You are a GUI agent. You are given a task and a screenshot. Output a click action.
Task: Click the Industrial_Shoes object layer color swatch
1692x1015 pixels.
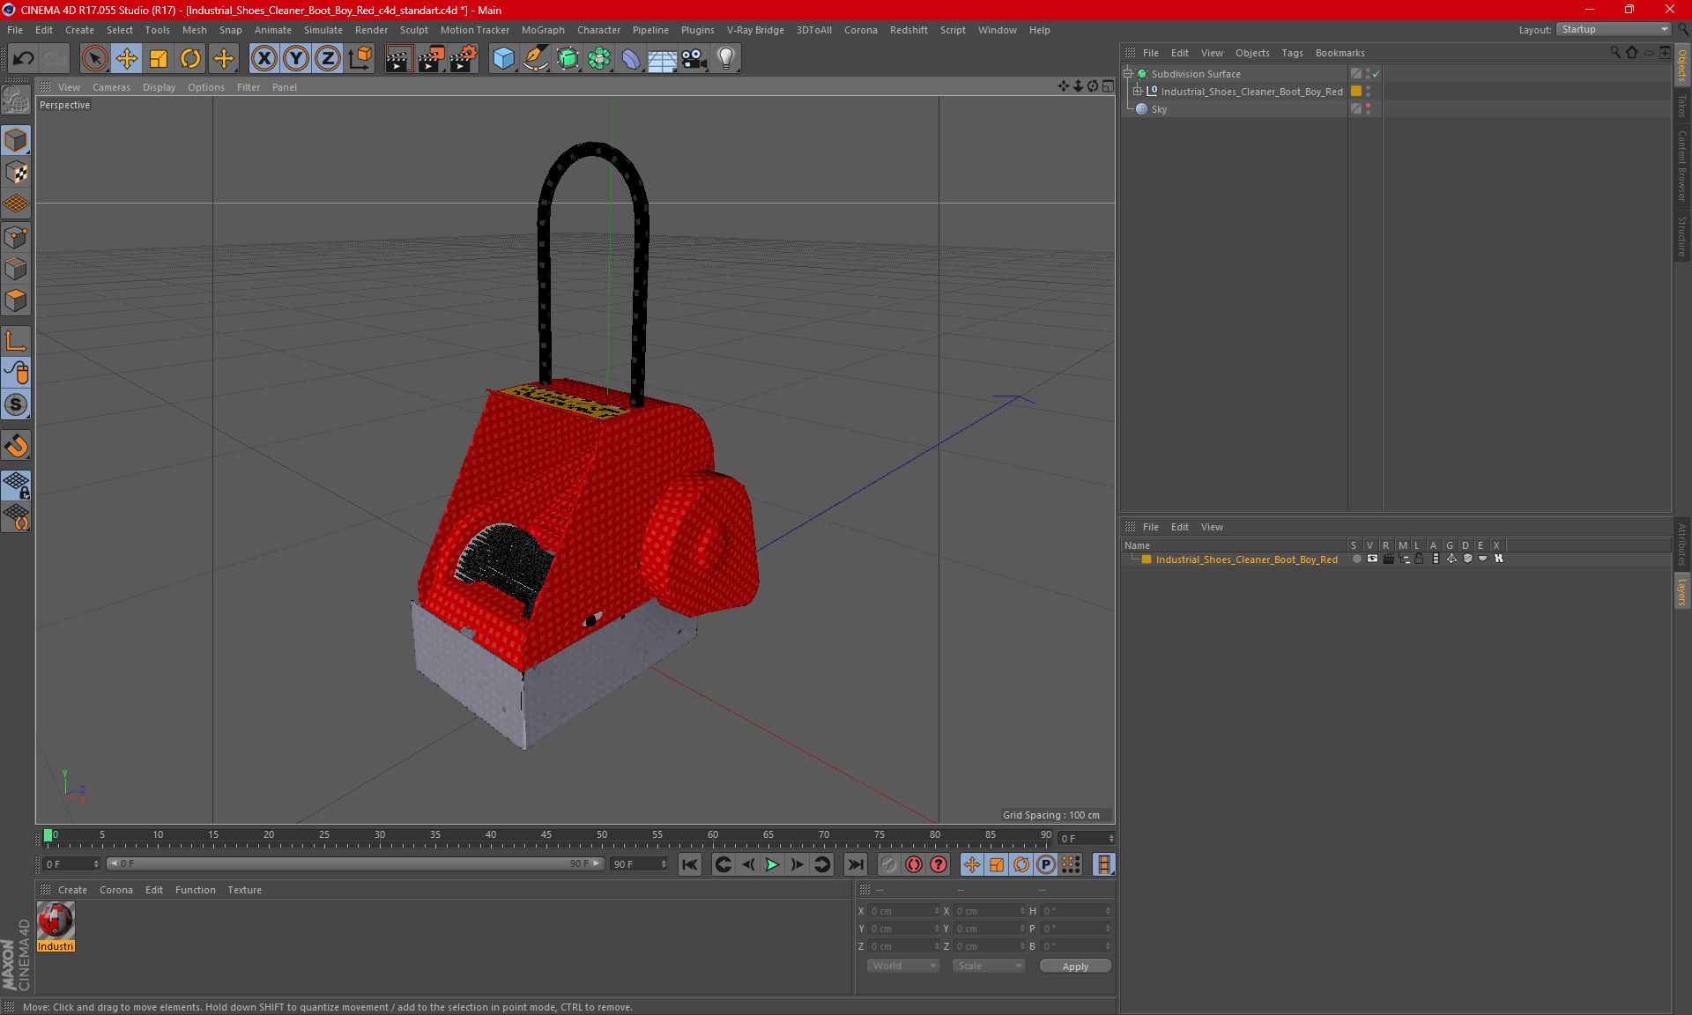click(1356, 92)
